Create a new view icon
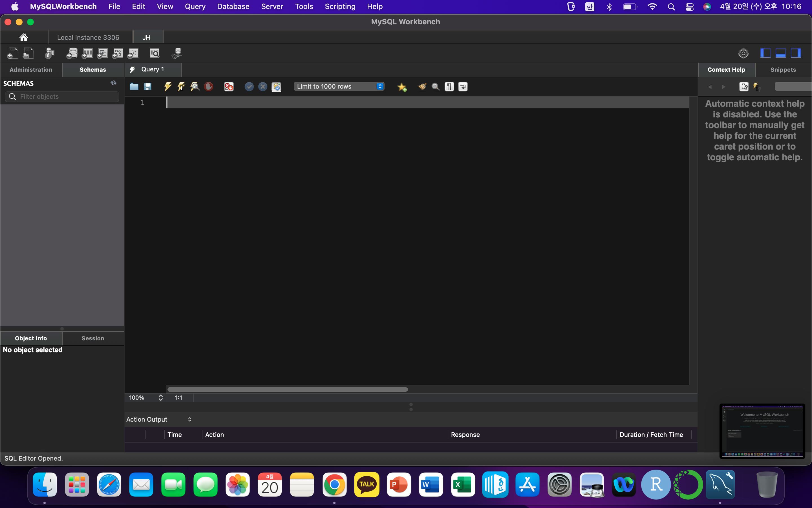This screenshot has height=508, width=812. [102, 53]
